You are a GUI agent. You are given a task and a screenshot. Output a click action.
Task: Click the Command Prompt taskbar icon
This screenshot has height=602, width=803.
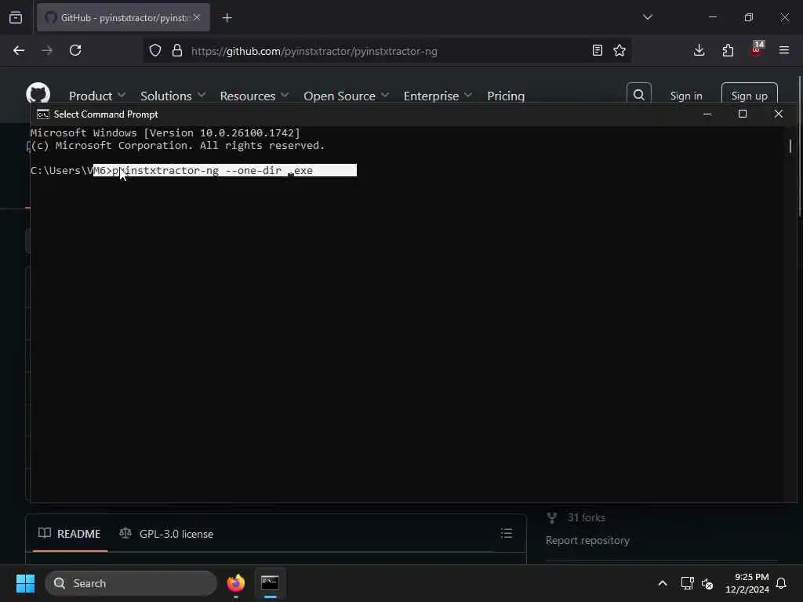pos(270,583)
